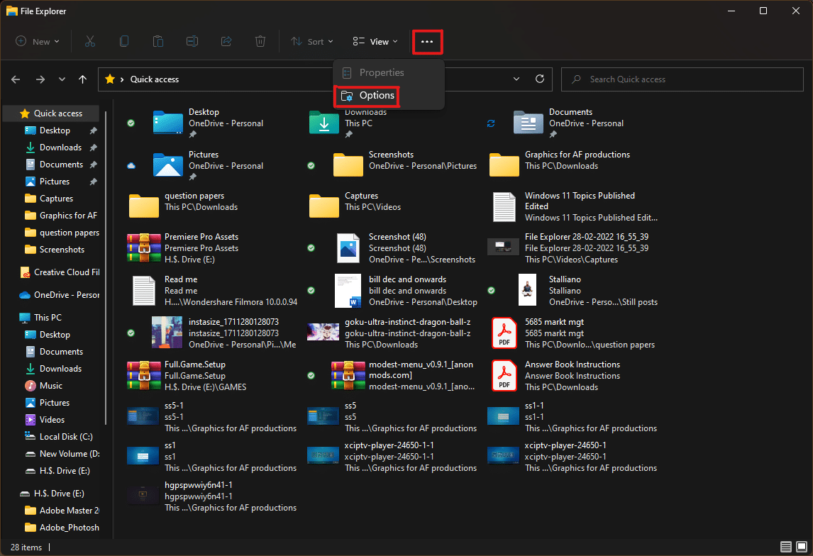Select the Answer Book Instructions PDF icon

tap(504, 376)
